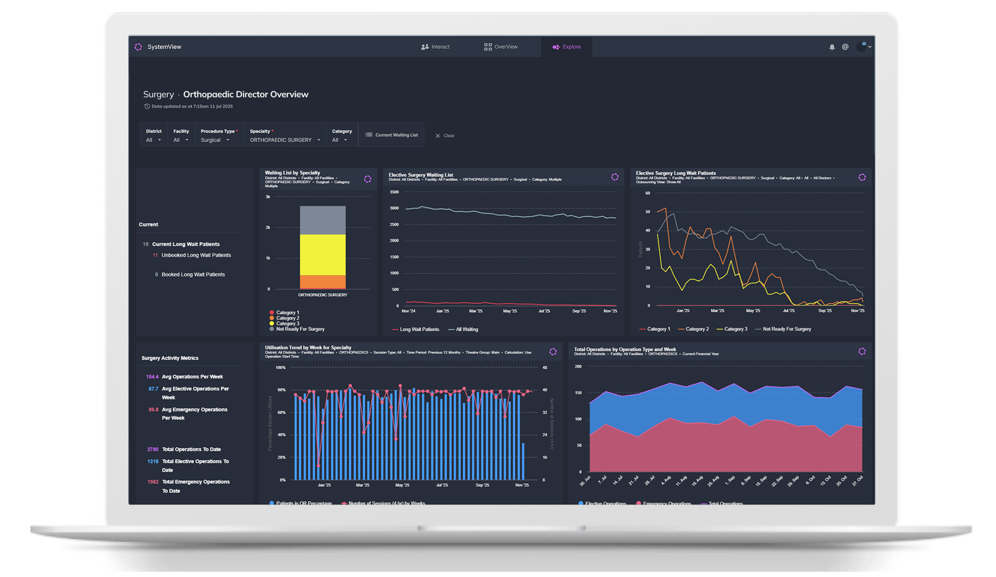Click the Utilisation Trend chart circle icon
The height and width of the screenshot is (577, 996).
(553, 352)
